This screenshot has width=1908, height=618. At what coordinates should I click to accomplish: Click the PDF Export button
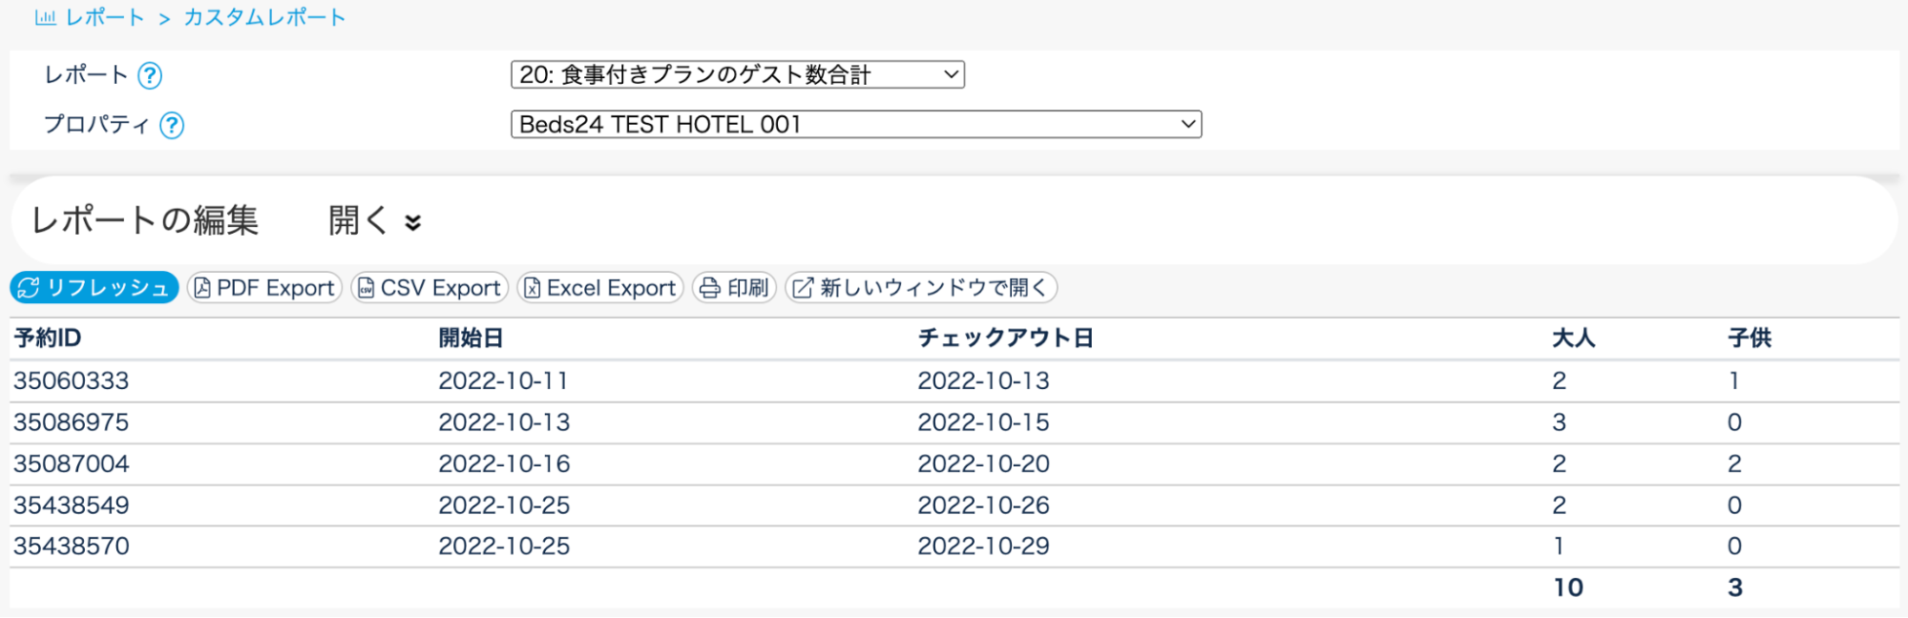[264, 288]
